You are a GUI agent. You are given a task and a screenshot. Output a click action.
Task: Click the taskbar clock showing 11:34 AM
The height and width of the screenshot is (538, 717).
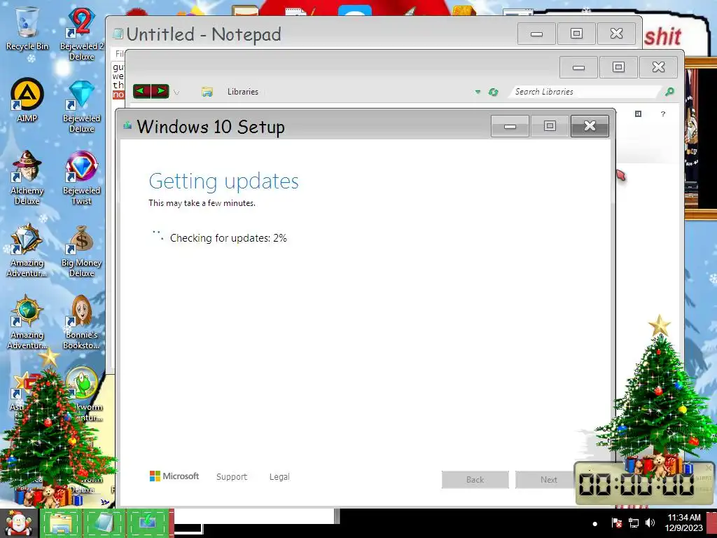683,523
